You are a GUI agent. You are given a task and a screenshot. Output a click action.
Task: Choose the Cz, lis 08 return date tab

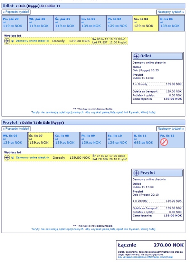tap(67, 140)
